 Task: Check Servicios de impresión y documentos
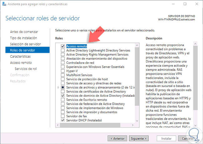[63, 112]
